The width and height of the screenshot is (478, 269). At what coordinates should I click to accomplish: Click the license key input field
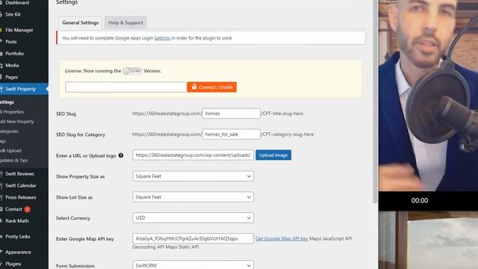click(x=125, y=87)
